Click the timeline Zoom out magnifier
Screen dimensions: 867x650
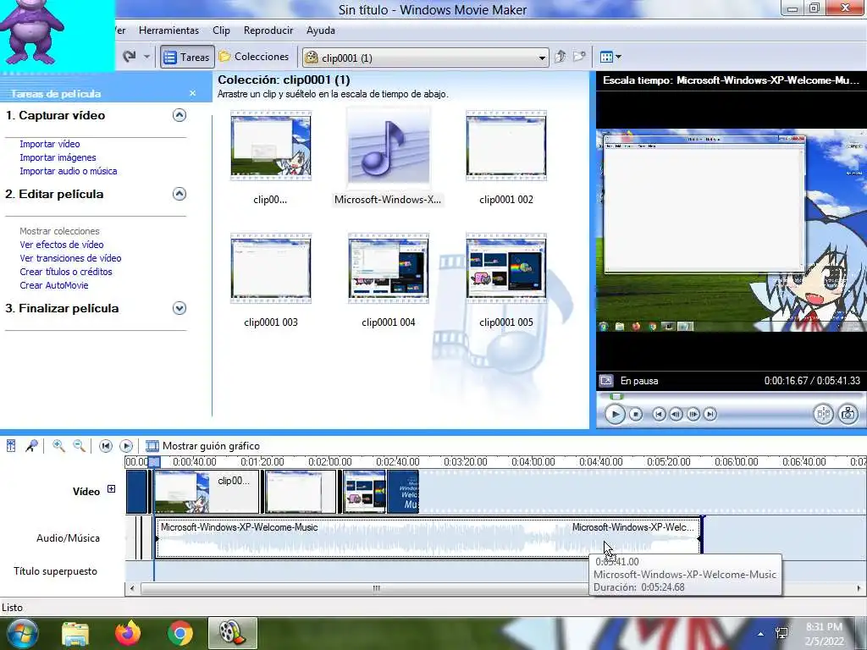[80, 445]
